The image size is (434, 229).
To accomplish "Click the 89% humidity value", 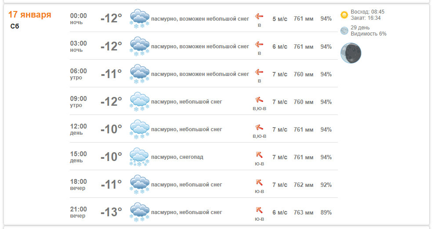I will tap(326, 212).
